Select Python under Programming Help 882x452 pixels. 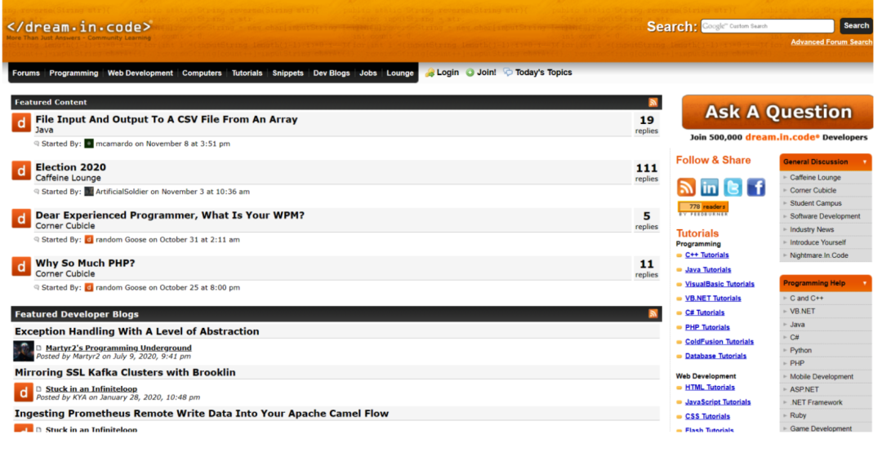coord(800,350)
